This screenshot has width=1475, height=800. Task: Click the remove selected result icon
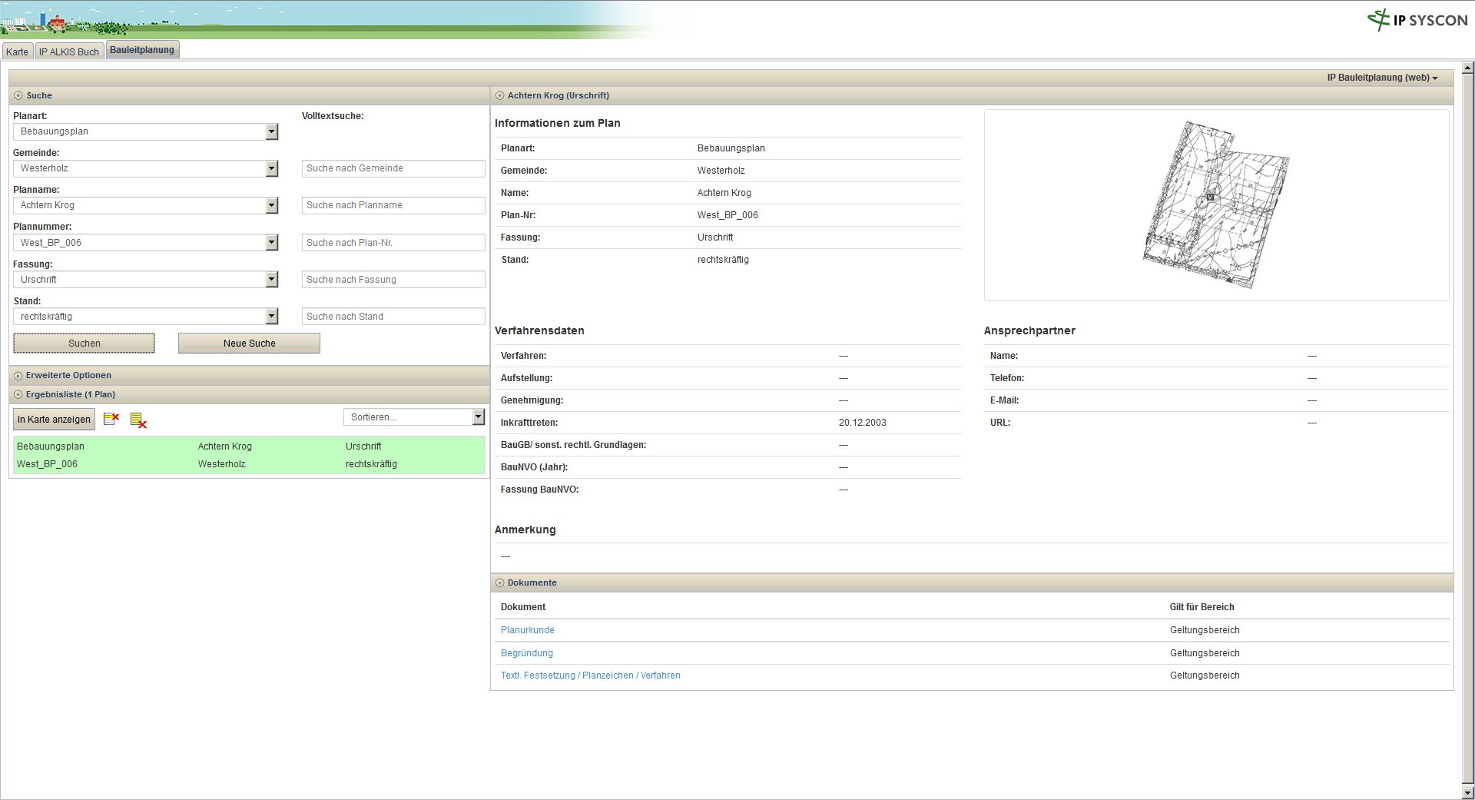click(111, 419)
